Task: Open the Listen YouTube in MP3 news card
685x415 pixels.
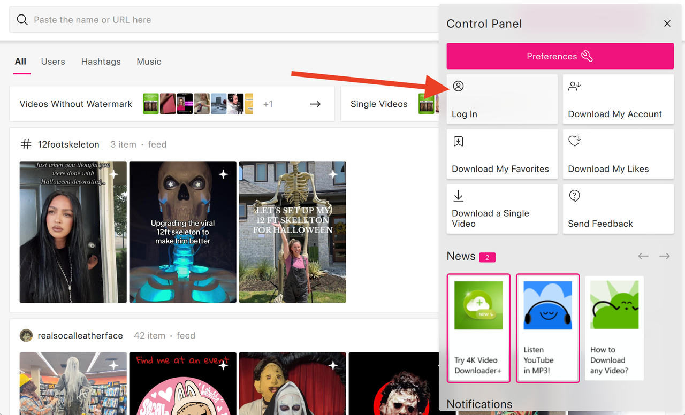Action: pyautogui.click(x=547, y=328)
